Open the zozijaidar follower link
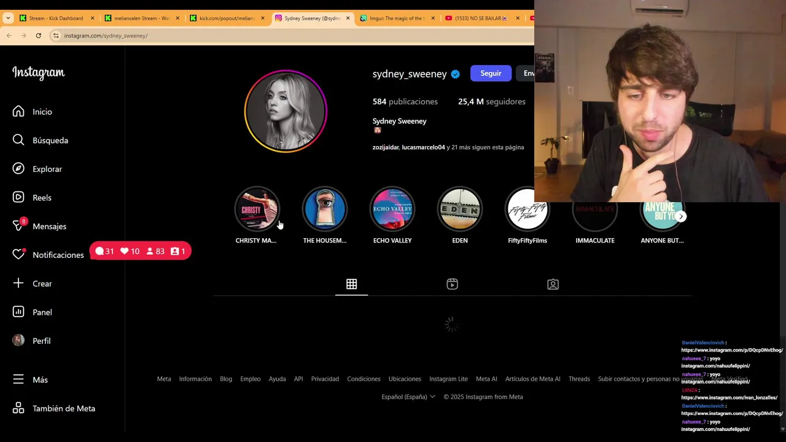Screen dimensions: 786x442 tap(386, 147)
